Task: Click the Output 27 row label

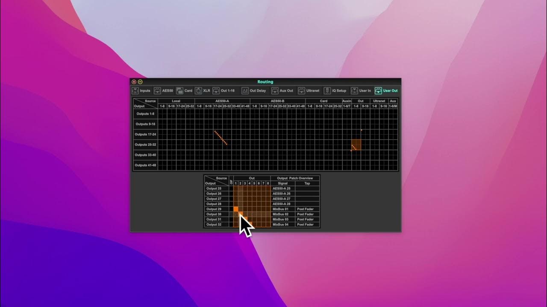Action: 216,199
